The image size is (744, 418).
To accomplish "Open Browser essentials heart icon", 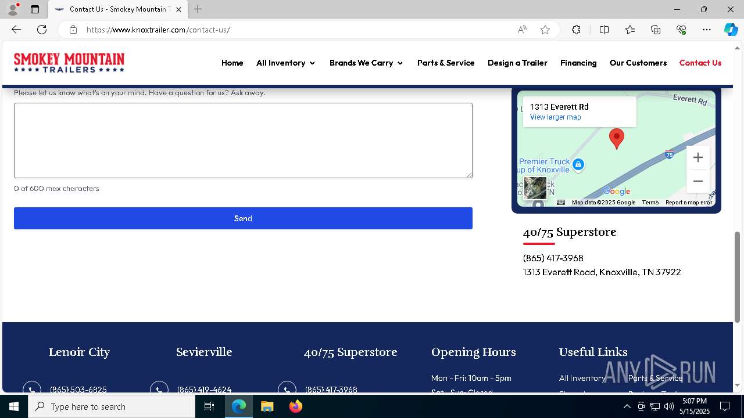I will click(x=681, y=30).
